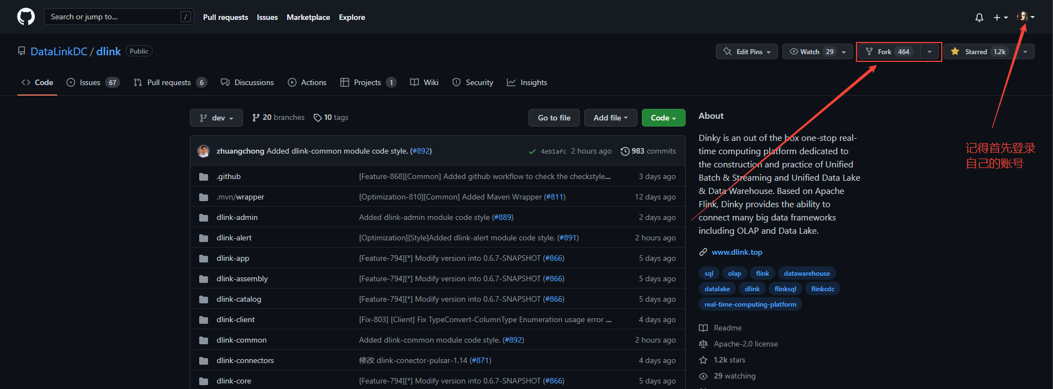
Task: Open the dlink-common folder
Action: point(241,340)
